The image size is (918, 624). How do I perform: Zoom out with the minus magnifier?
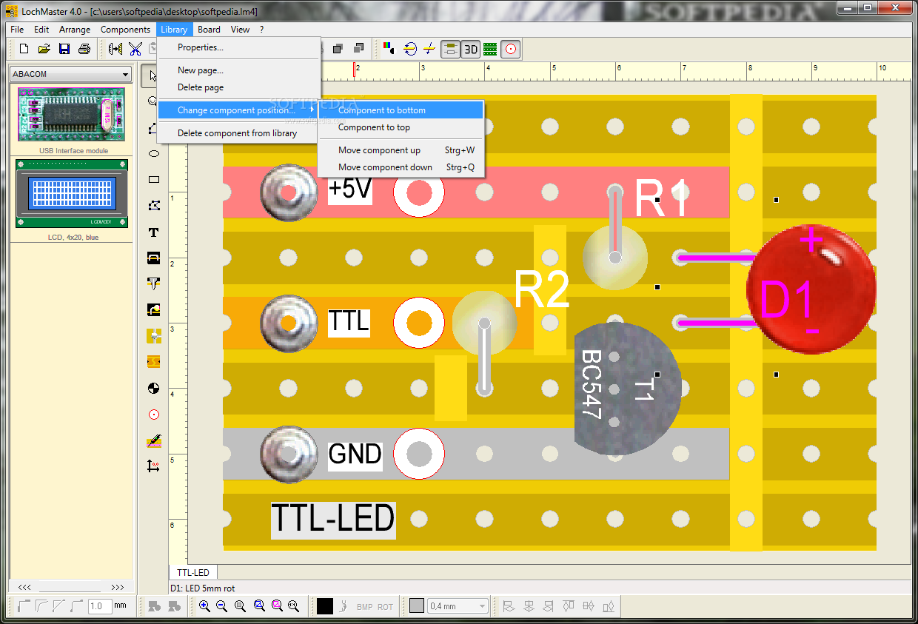point(222,606)
